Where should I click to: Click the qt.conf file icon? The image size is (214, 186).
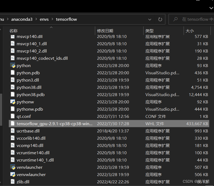click(x=13, y=116)
